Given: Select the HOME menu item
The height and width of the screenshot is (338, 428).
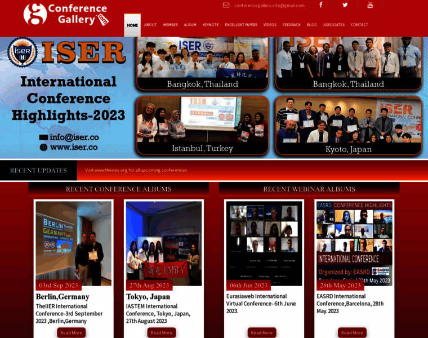Looking at the screenshot, I should [x=132, y=25].
